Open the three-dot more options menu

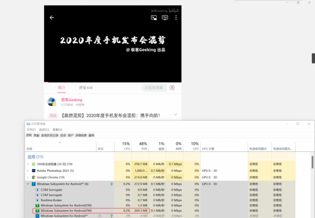point(176,18)
